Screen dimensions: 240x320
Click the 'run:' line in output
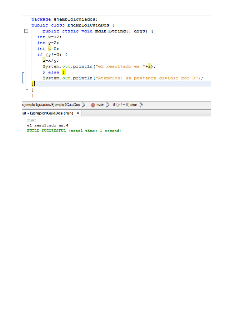tap(32, 120)
